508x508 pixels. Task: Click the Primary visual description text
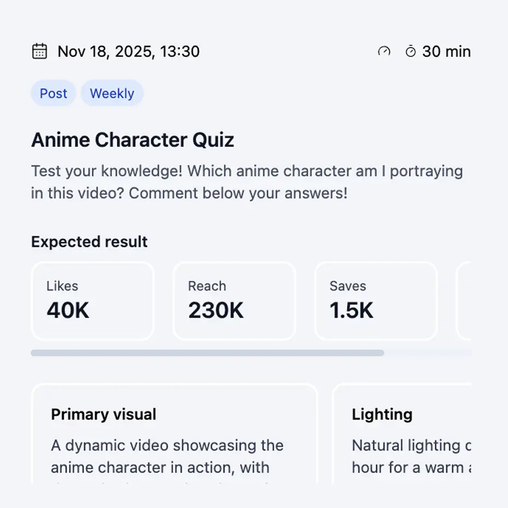coord(167,456)
